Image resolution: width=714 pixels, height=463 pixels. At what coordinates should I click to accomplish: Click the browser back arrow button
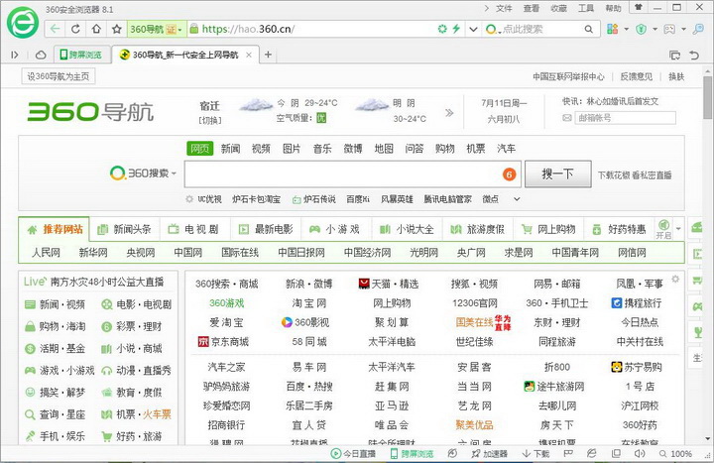(56, 29)
